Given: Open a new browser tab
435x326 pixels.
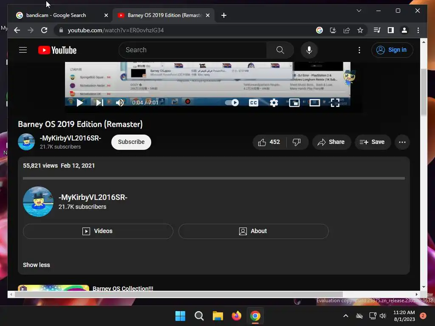Looking at the screenshot, I should click(x=223, y=16).
